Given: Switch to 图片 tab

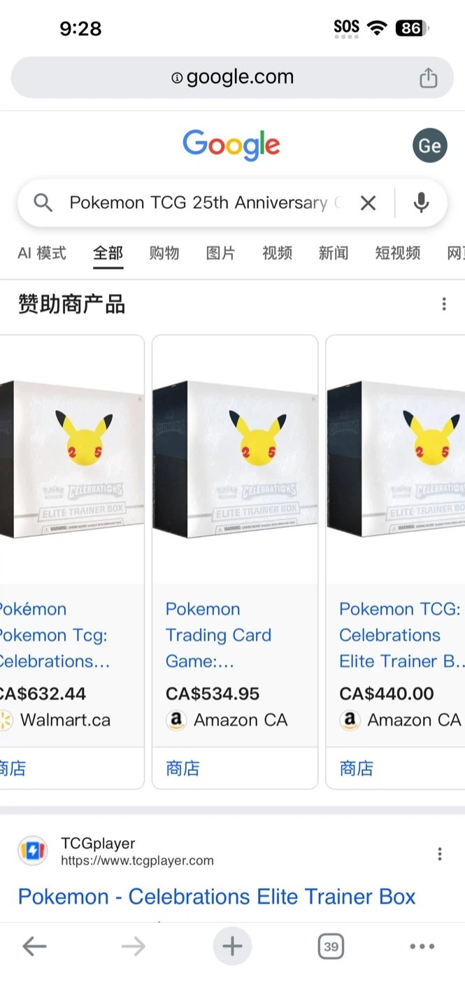Looking at the screenshot, I should click(x=221, y=253).
